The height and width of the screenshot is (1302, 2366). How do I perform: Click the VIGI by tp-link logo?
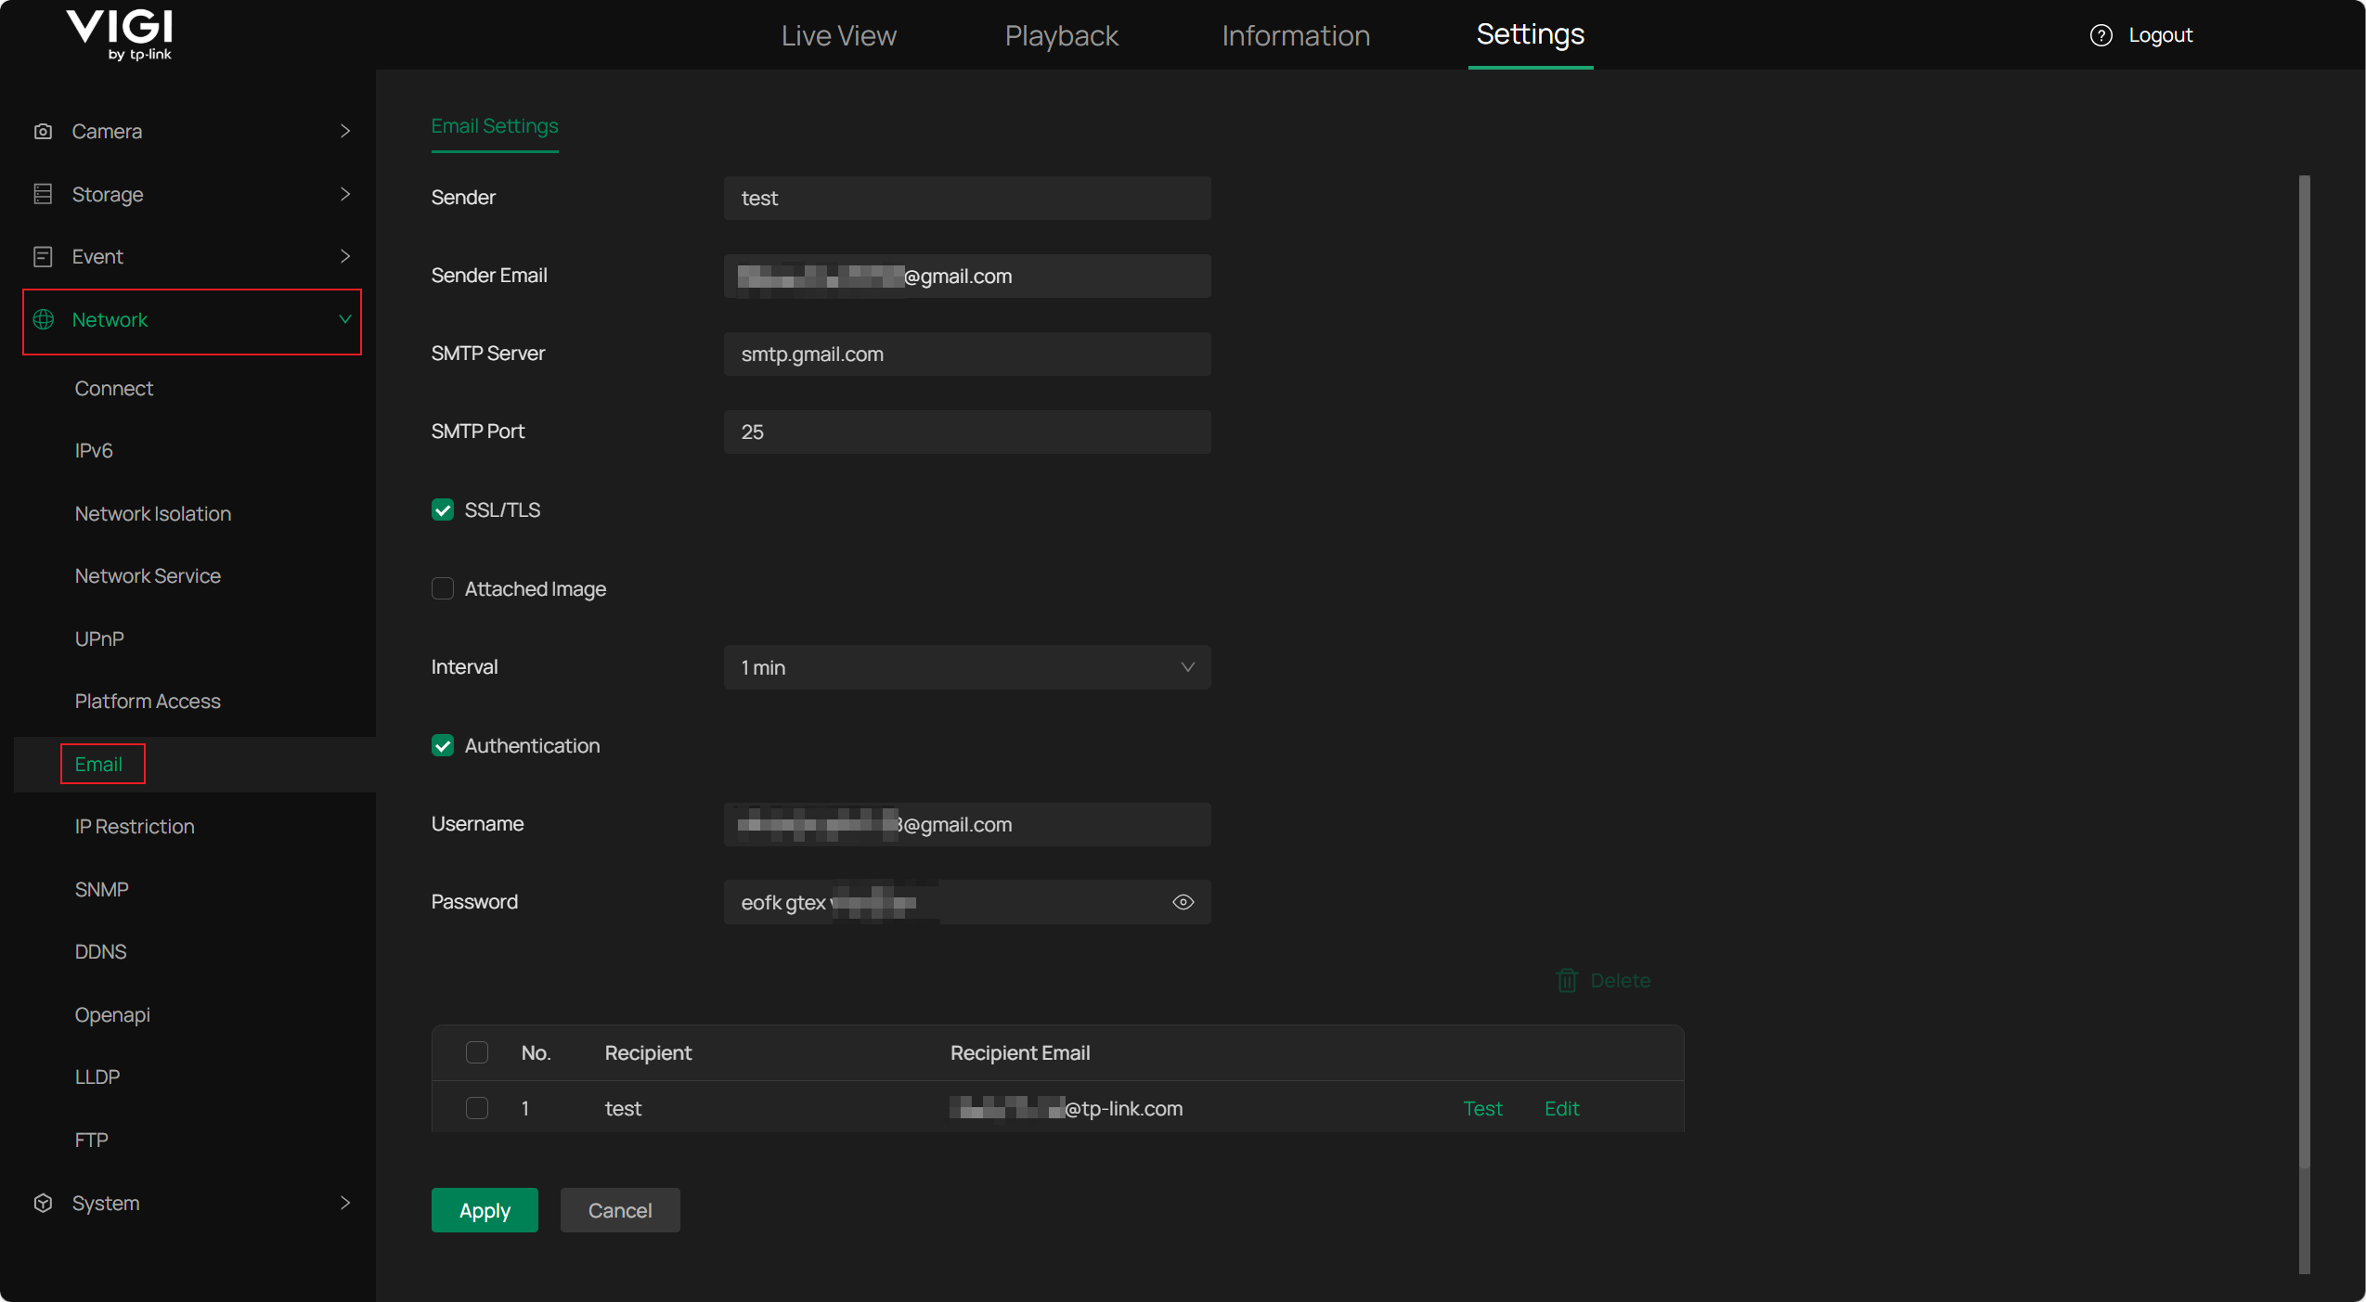pyautogui.click(x=121, y=35)
